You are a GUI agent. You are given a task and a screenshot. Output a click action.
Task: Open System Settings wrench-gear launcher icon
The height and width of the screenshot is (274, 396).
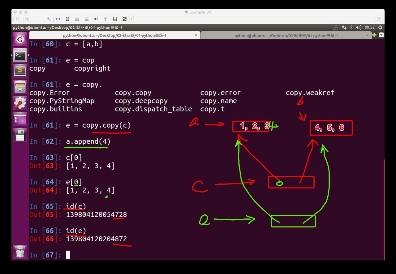click(20, 103)
